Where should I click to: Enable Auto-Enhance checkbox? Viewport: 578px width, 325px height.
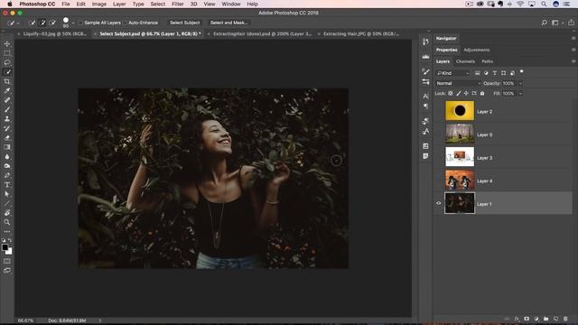[125, 23]
